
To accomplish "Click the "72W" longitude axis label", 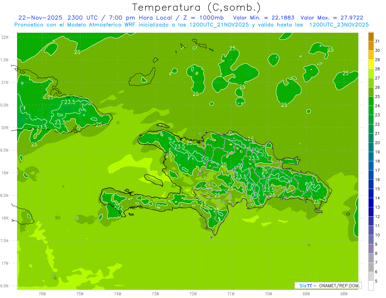I will tap(193, 293).
